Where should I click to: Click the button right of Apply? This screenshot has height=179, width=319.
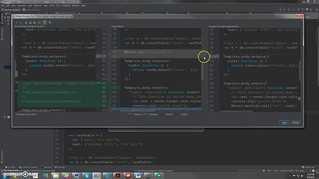pos(296,123)
